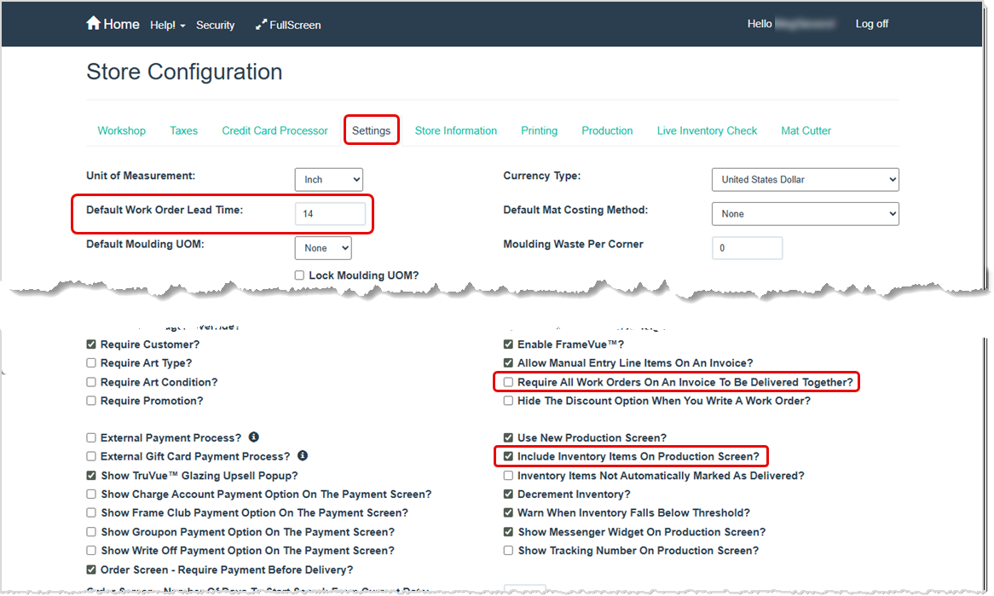Enable the Require Art Type checkbox
Screen dimensions: 994x596
[x=90, y=362]
